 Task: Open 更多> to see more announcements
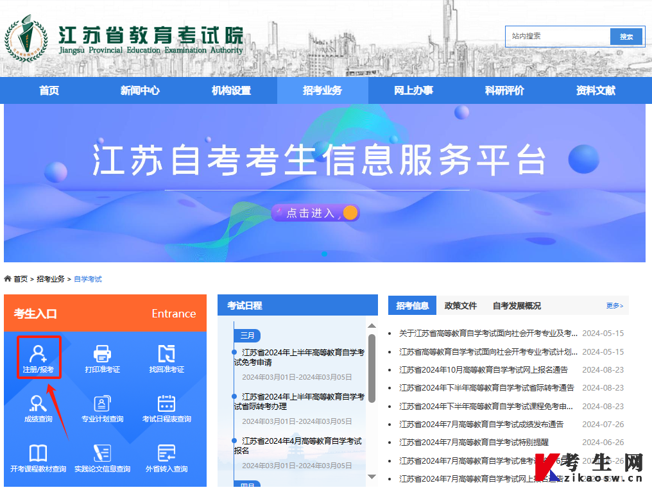(x=615, y=306)
